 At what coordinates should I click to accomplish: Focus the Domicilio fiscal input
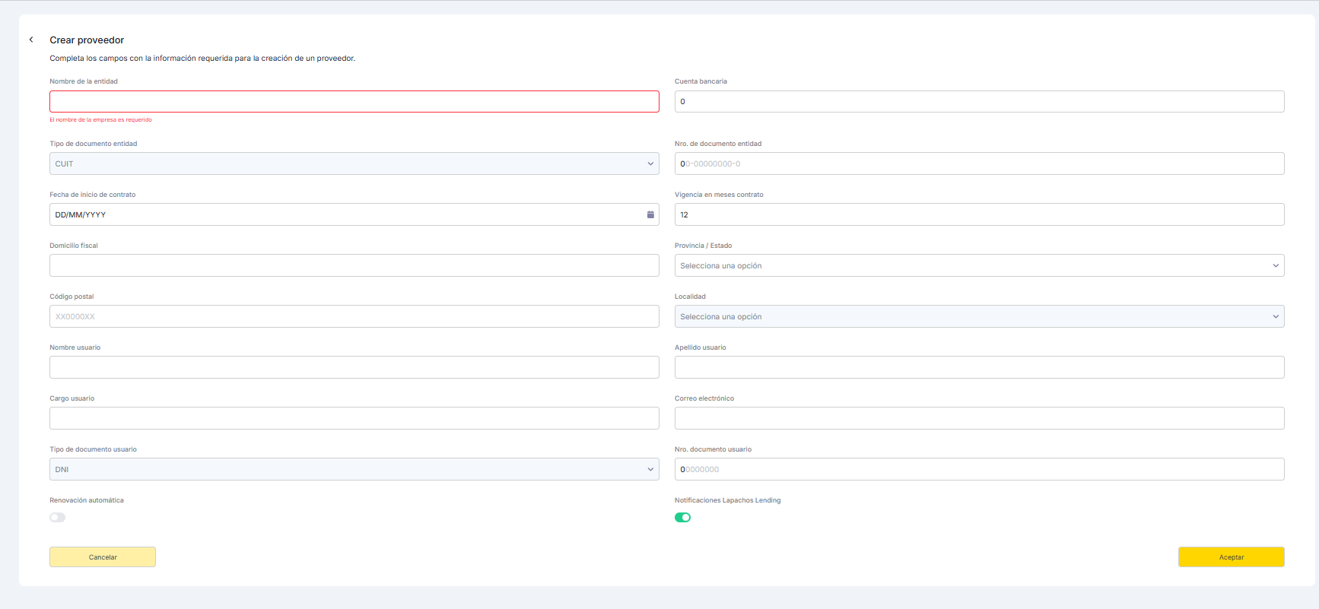pyautogui.click(x=354, y=265)
